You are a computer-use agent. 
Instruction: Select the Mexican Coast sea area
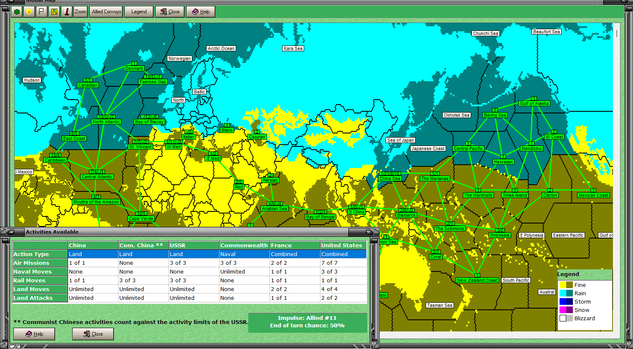click(x=594, y=195)
